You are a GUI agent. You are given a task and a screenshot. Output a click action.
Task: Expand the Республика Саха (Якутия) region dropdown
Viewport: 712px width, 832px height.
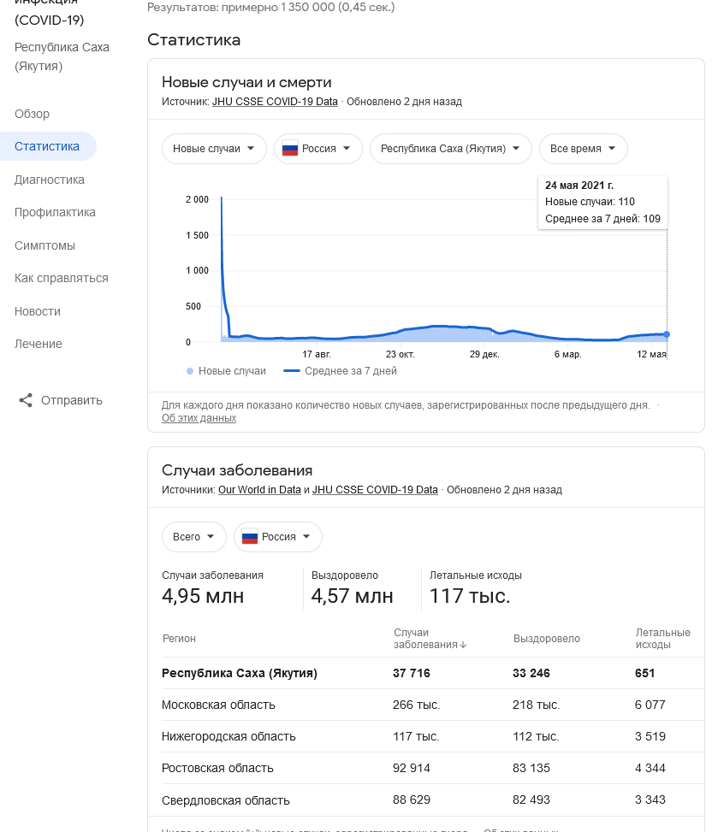tap(450, 149)
